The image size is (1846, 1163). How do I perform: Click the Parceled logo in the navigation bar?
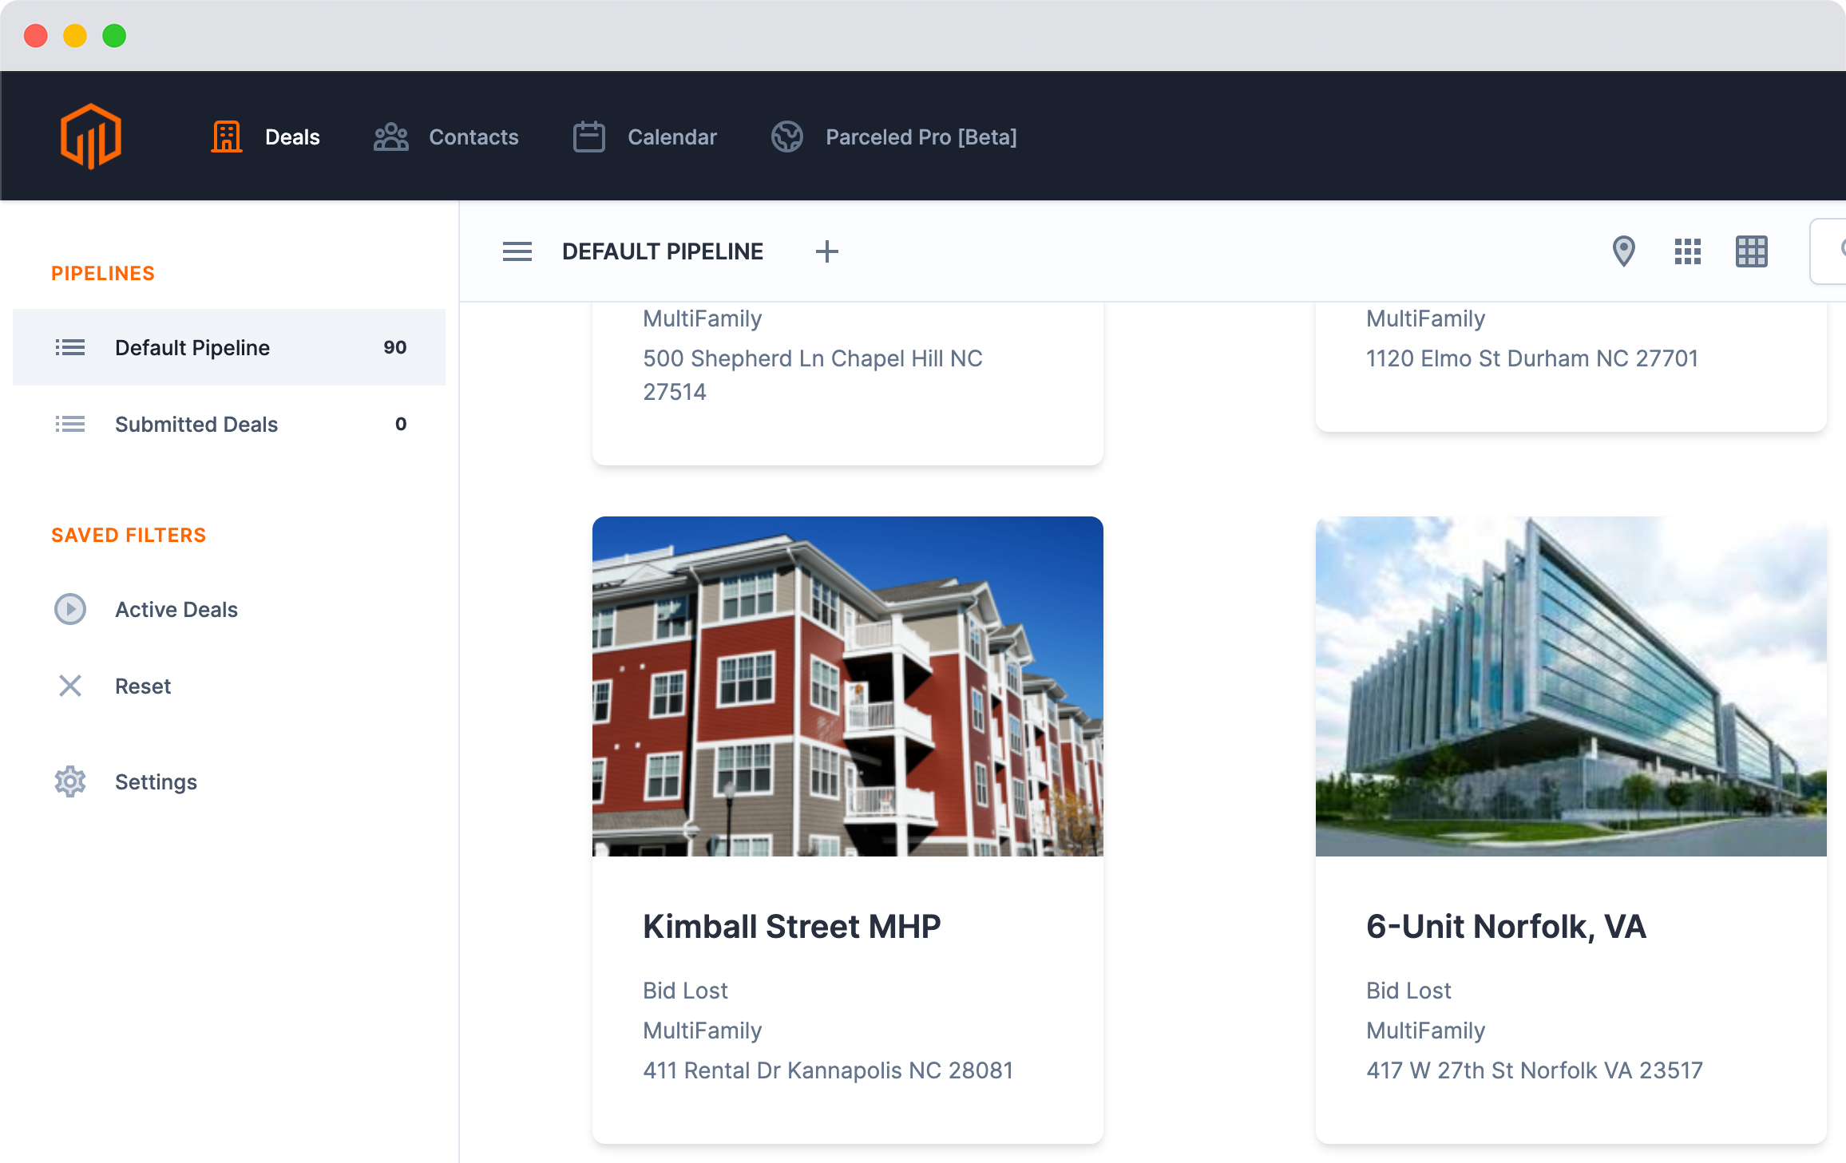click(90, 136)
